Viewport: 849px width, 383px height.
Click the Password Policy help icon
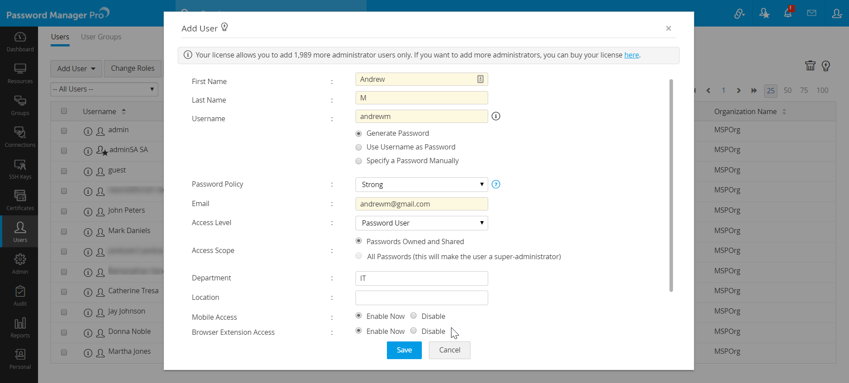(496, 184)
